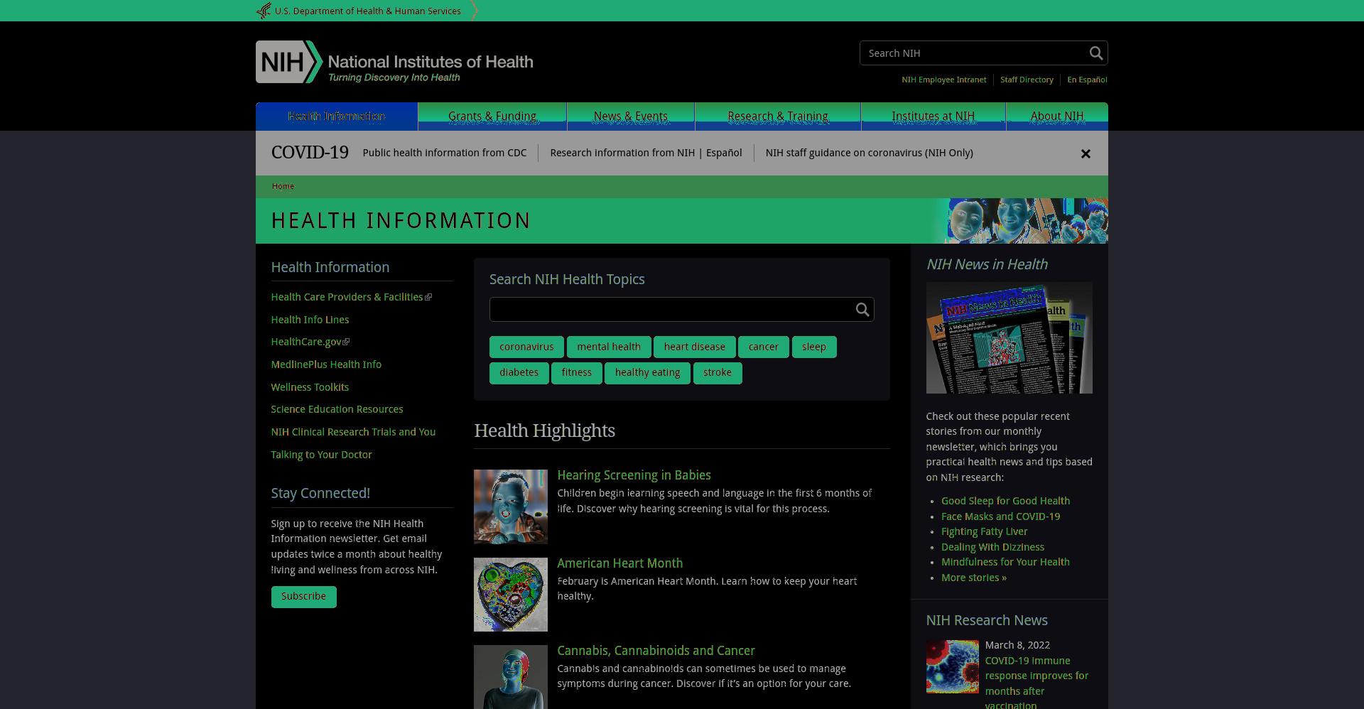1364x709 pixels.
Task: Open U.S. Department of Health & Human Services link
Action: pyautogui.click(x=368, y=11)
